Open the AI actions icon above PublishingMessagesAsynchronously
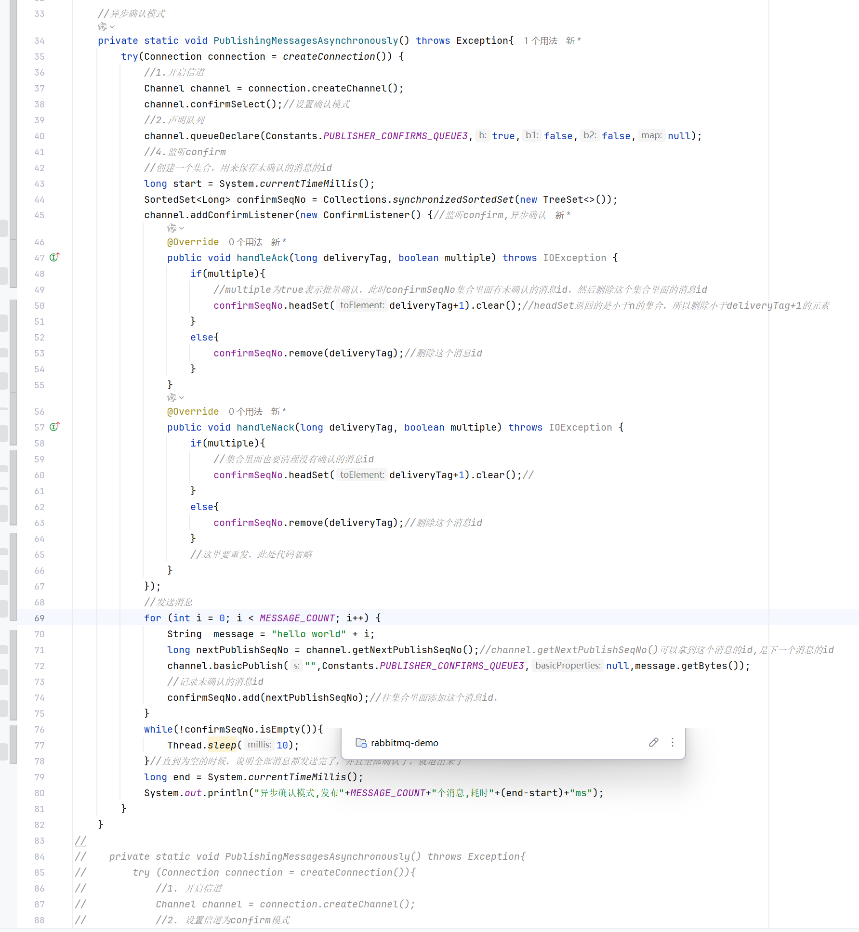Viewport: 859px width, 932px height. tap(102, 27)
